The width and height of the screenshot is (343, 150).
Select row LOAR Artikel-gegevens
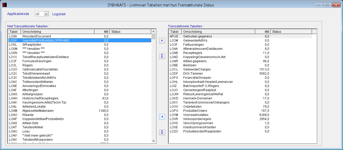[x=240, y=61]
